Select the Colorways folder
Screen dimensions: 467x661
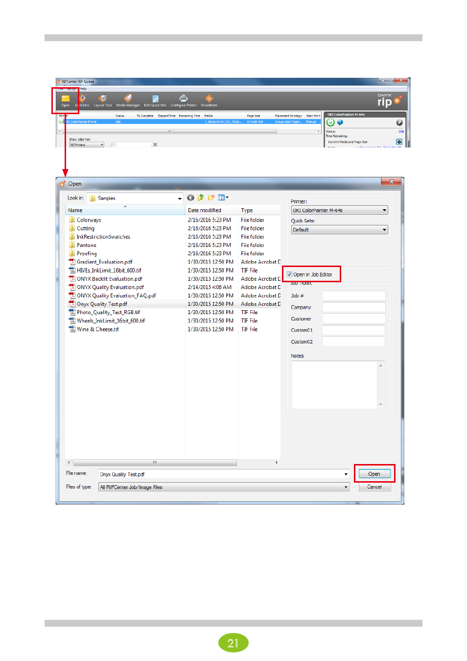[89, 220]
